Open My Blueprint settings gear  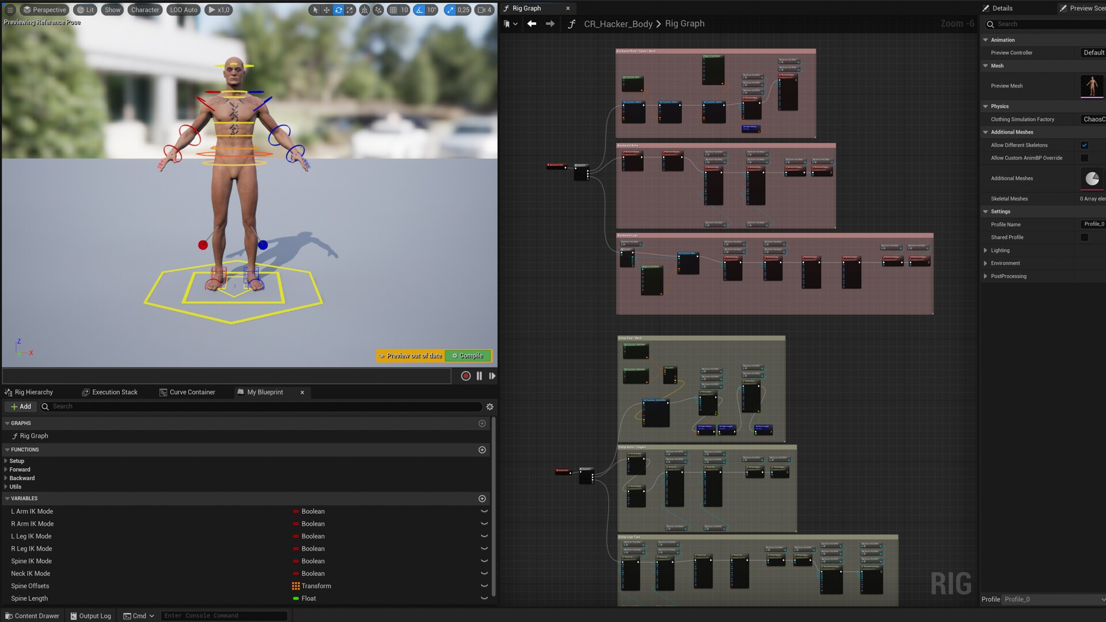[490, 407]
